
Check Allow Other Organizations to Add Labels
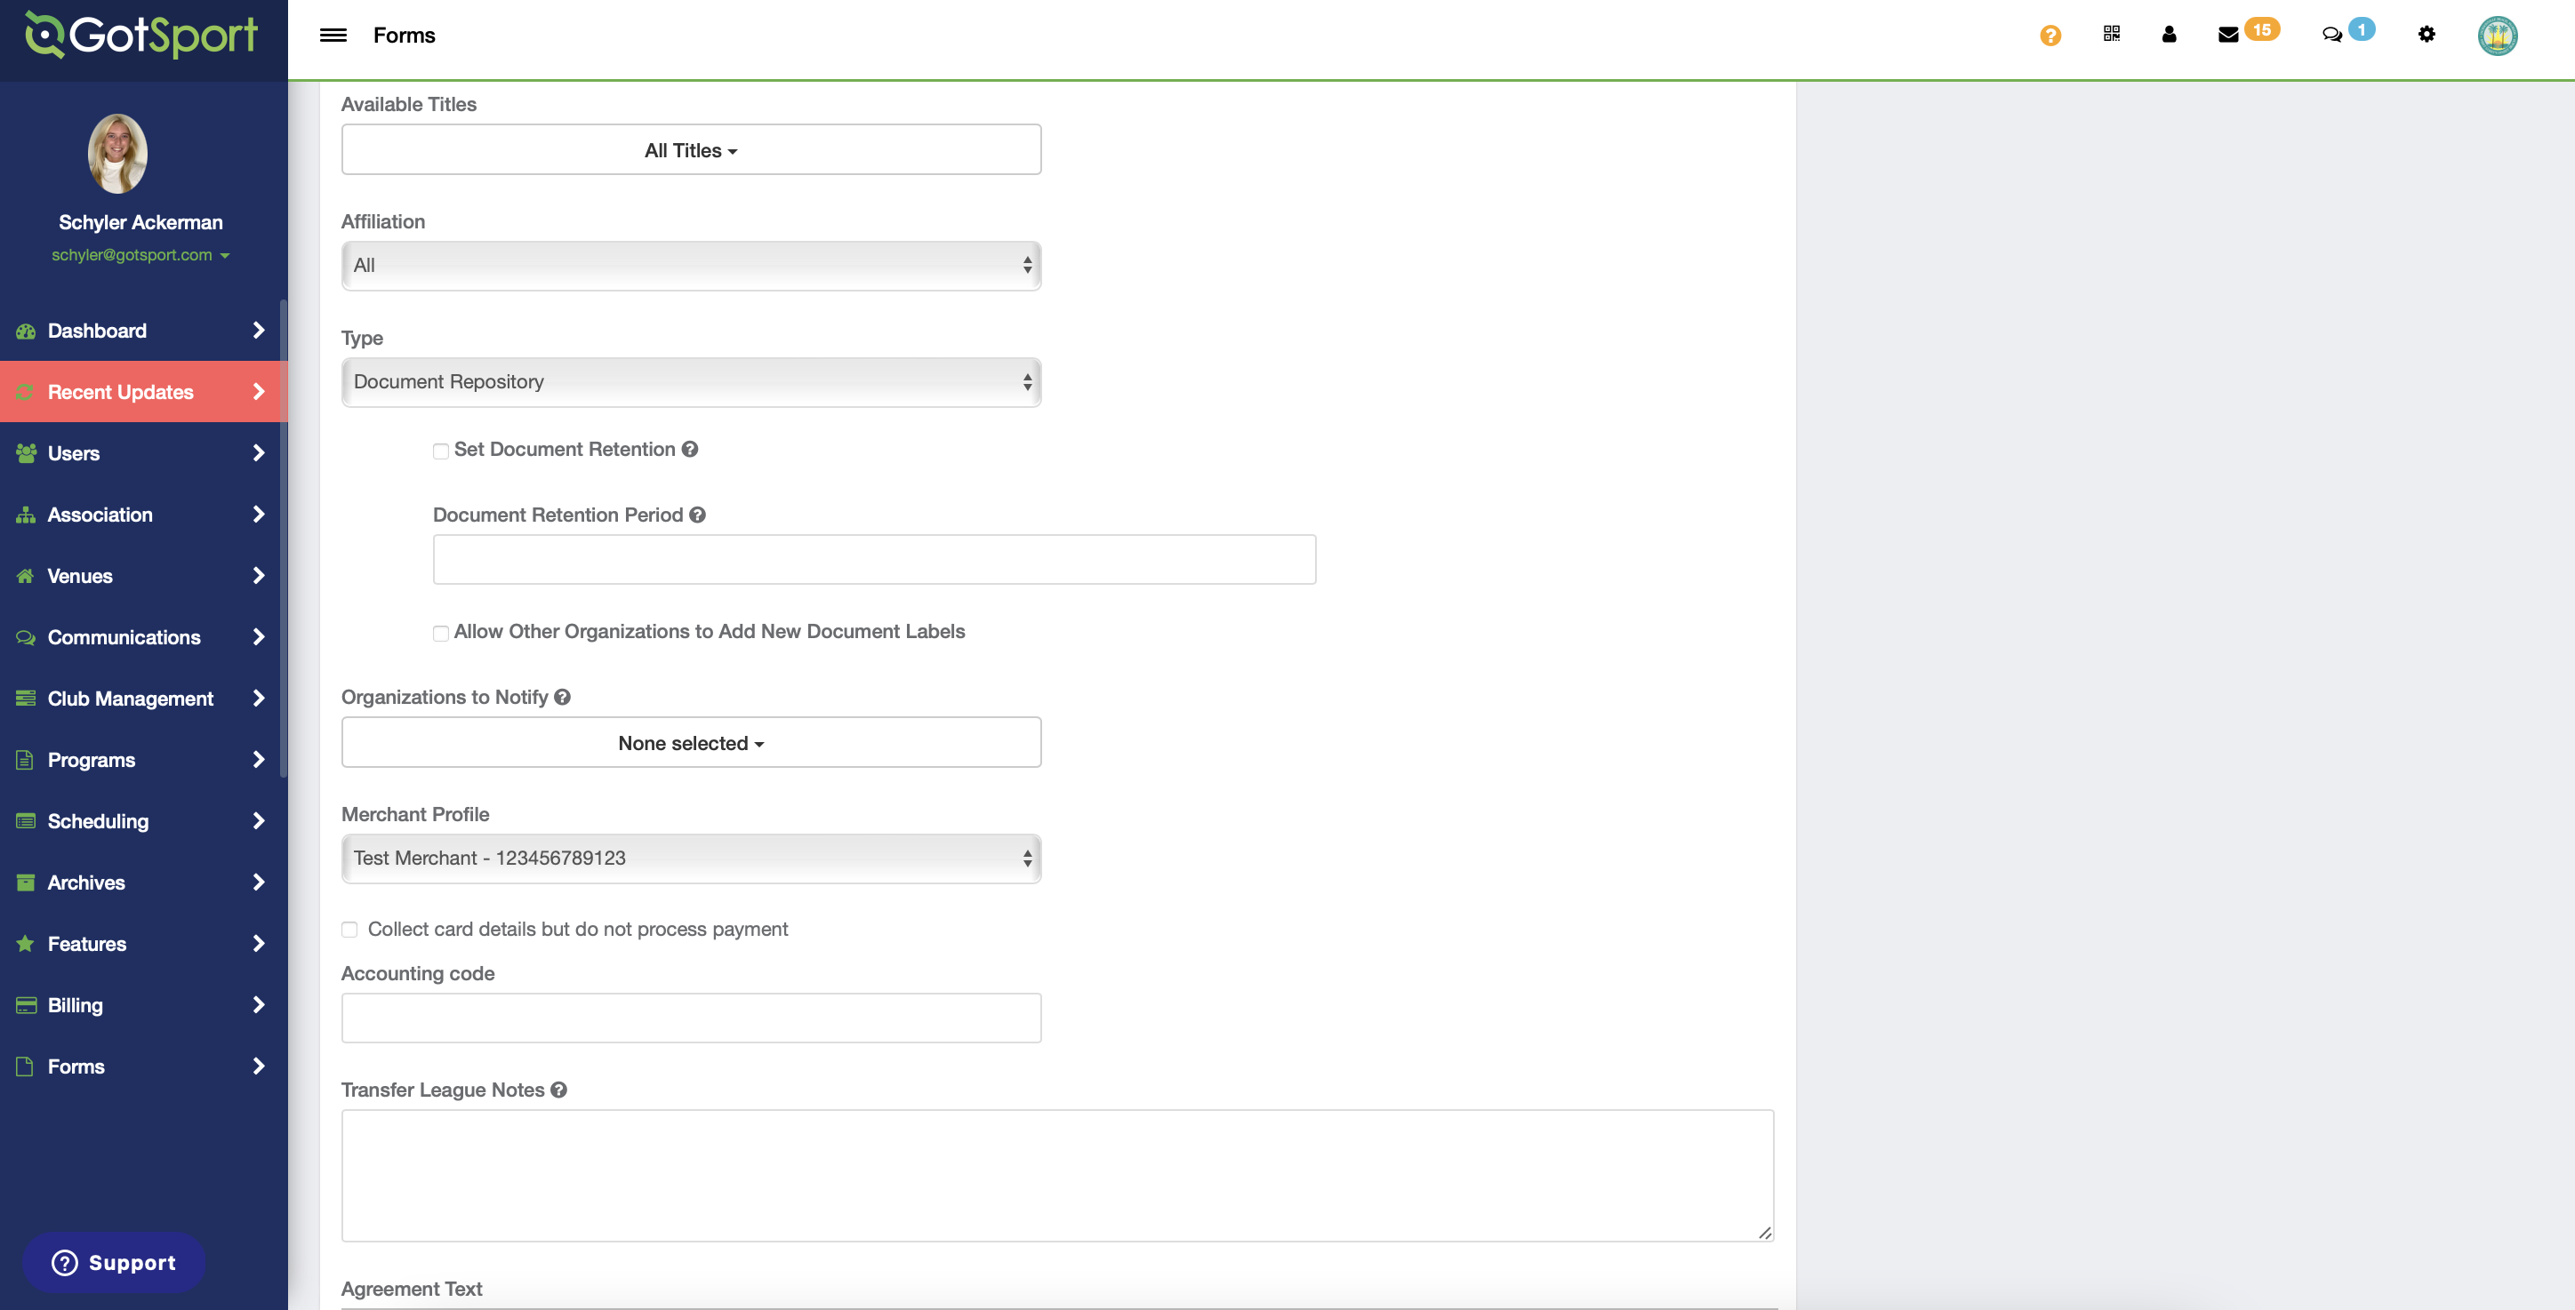(x=441, y=634)
